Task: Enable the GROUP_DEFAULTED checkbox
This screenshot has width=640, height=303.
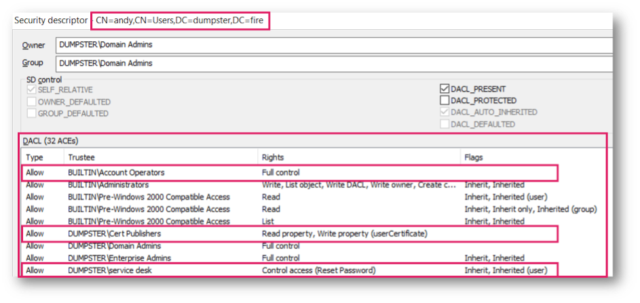Action: point(31,114)
